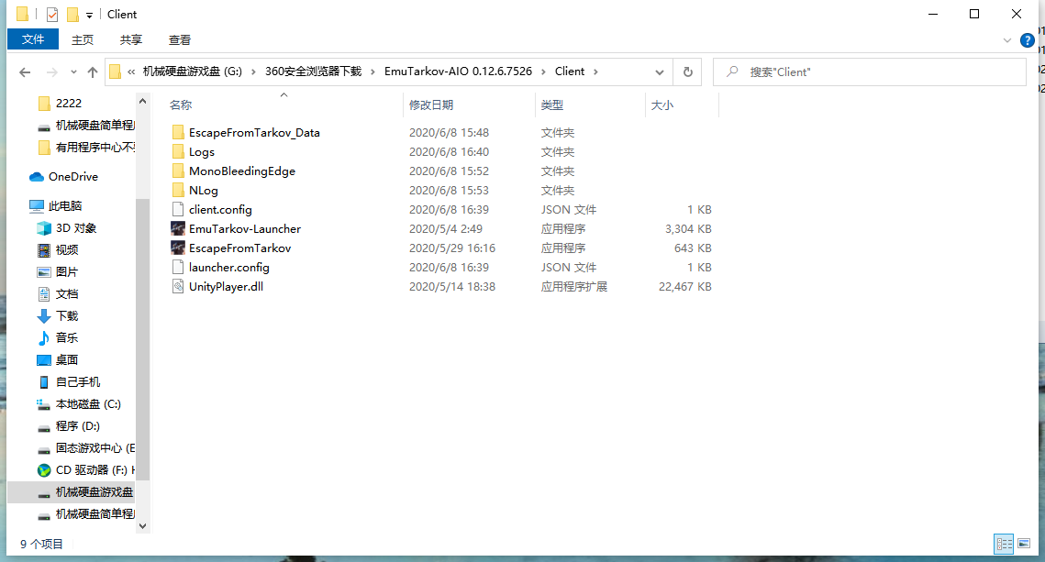Open the 主页 ribbon tab

[x=83, y=40]
